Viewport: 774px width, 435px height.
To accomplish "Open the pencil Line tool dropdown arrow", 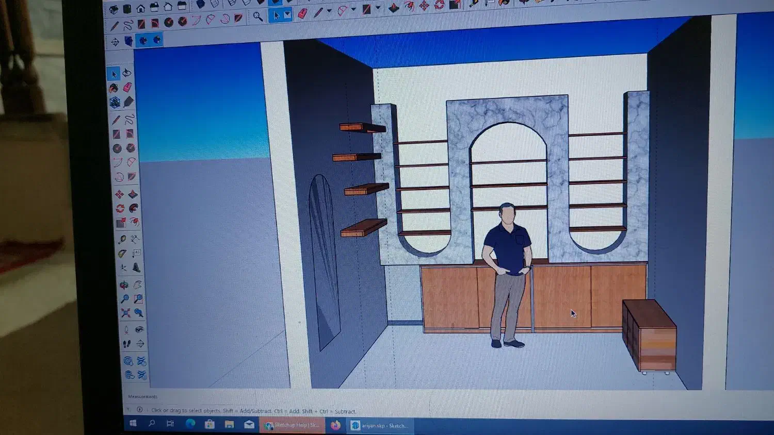I will click(x=329, y=11).
